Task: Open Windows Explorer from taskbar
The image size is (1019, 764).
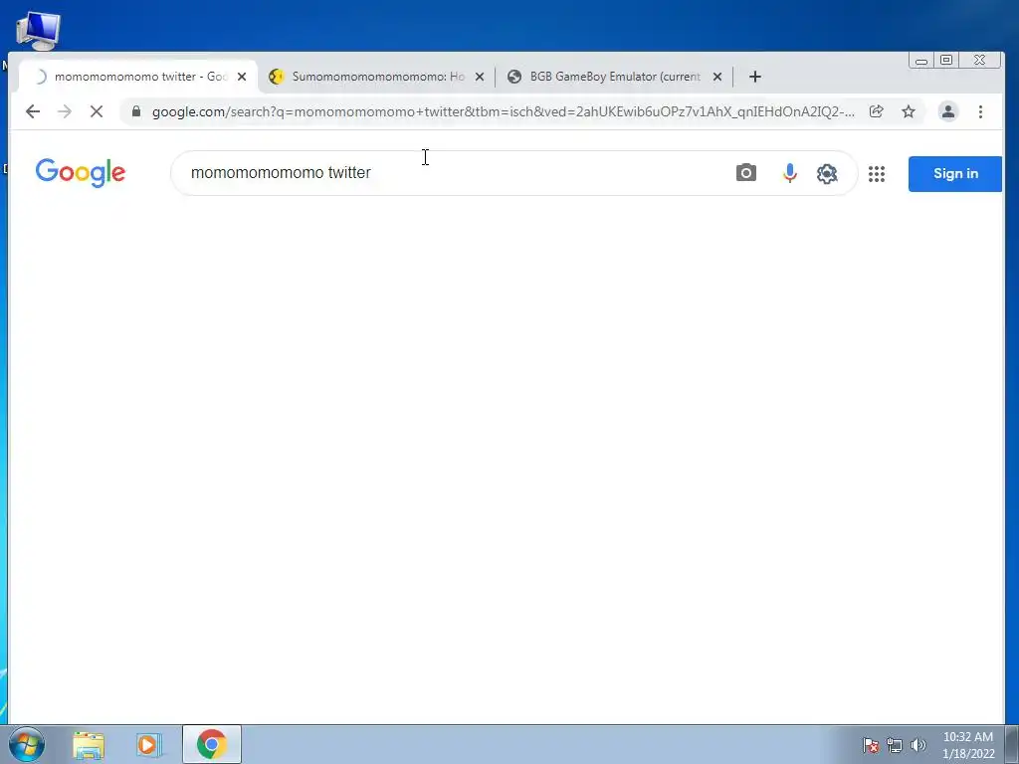Action: point(89,745)
